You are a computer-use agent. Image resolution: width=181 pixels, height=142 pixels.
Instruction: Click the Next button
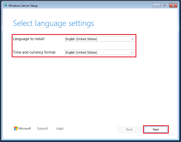point(156,130)
